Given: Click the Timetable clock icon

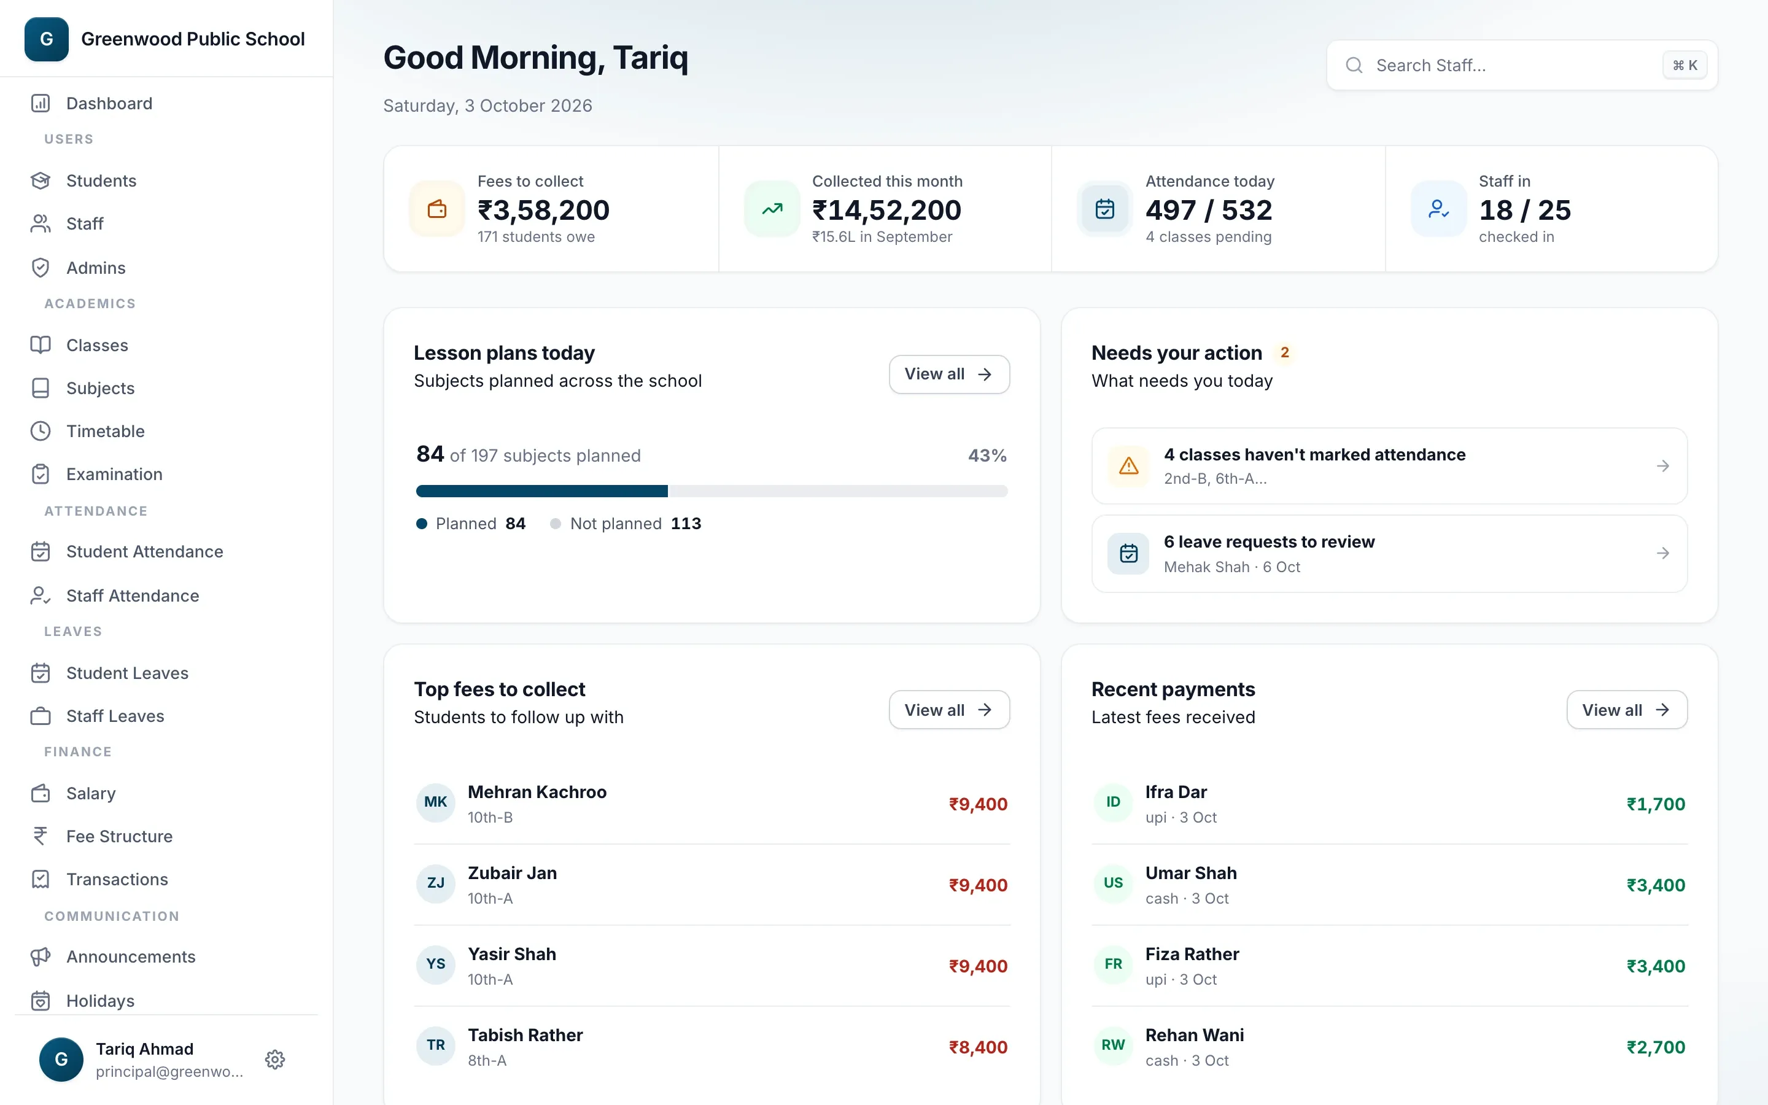Looking at the screenshot, I should click(x=40, y=431).
